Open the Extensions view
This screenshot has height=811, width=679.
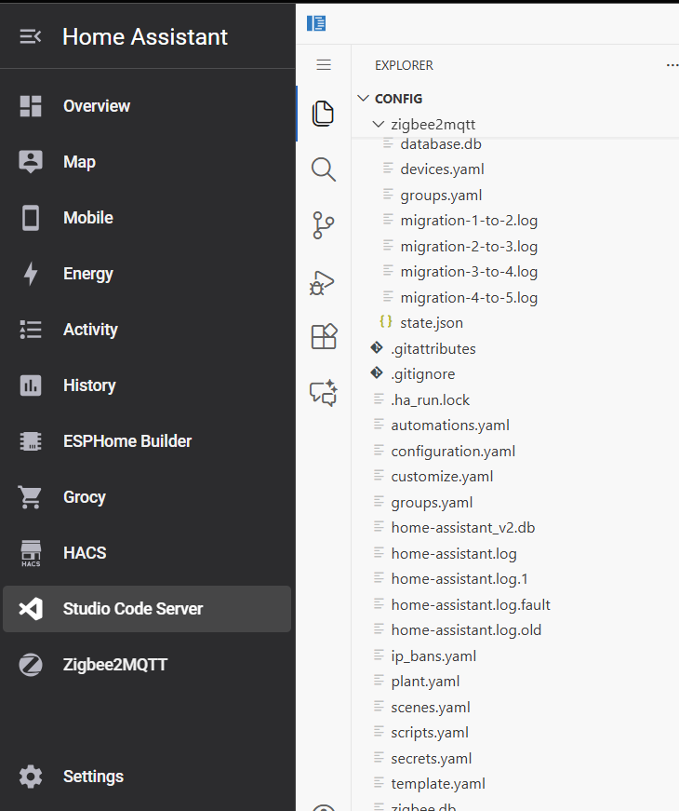pyautogui.click(x=324, y=337)
